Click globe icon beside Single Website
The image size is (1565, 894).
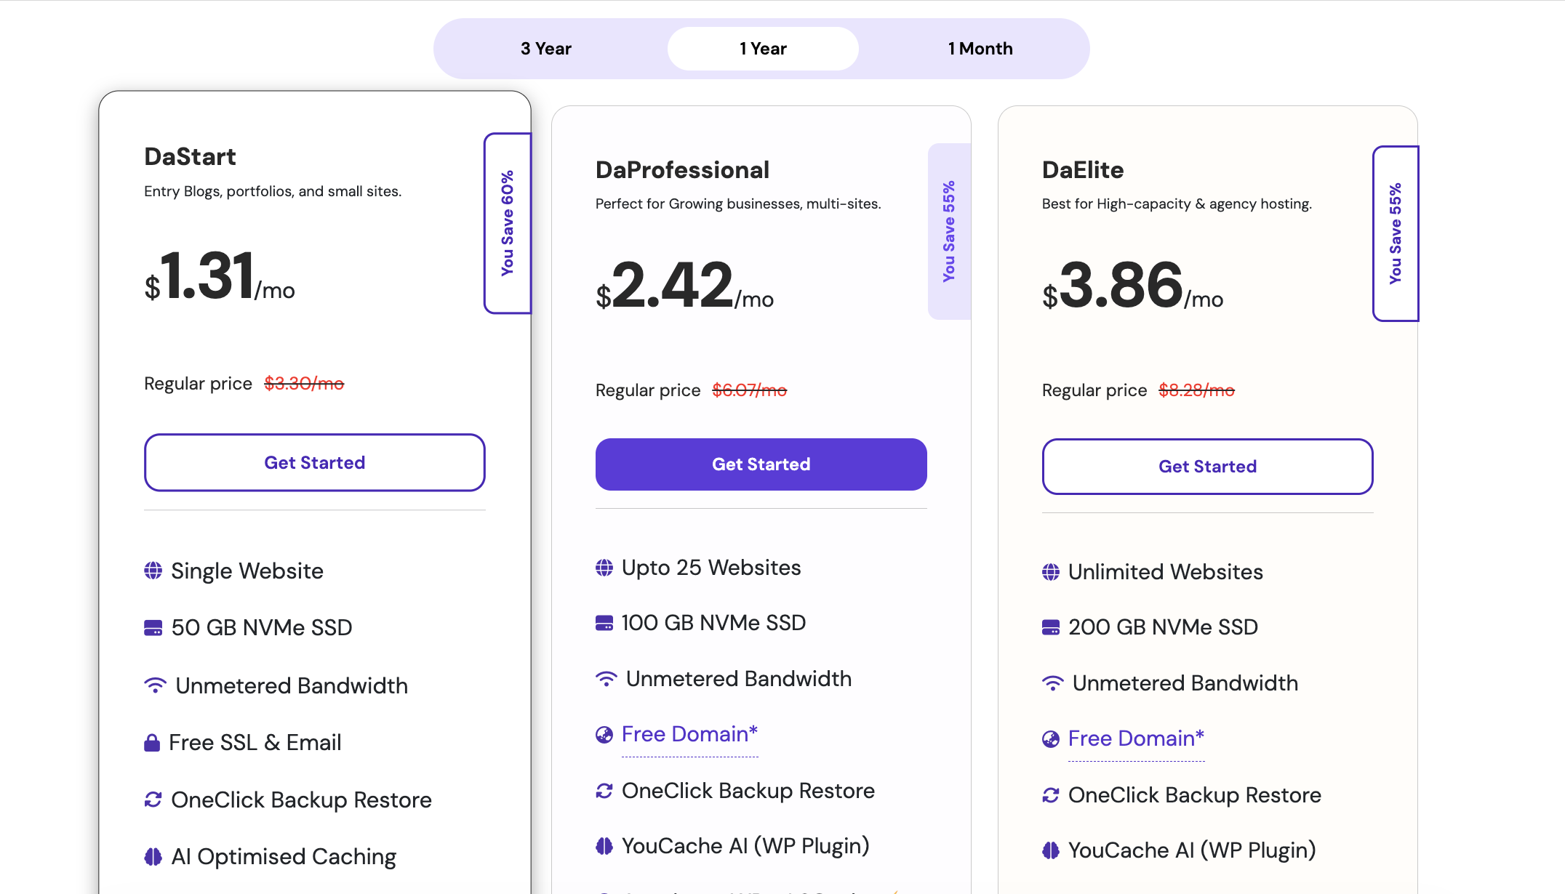click(153, 571)
